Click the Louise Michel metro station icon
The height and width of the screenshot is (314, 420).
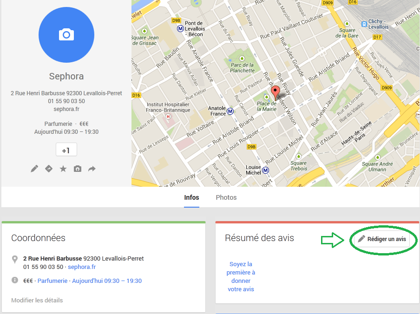pyautogui.click(x=265, y=170)
